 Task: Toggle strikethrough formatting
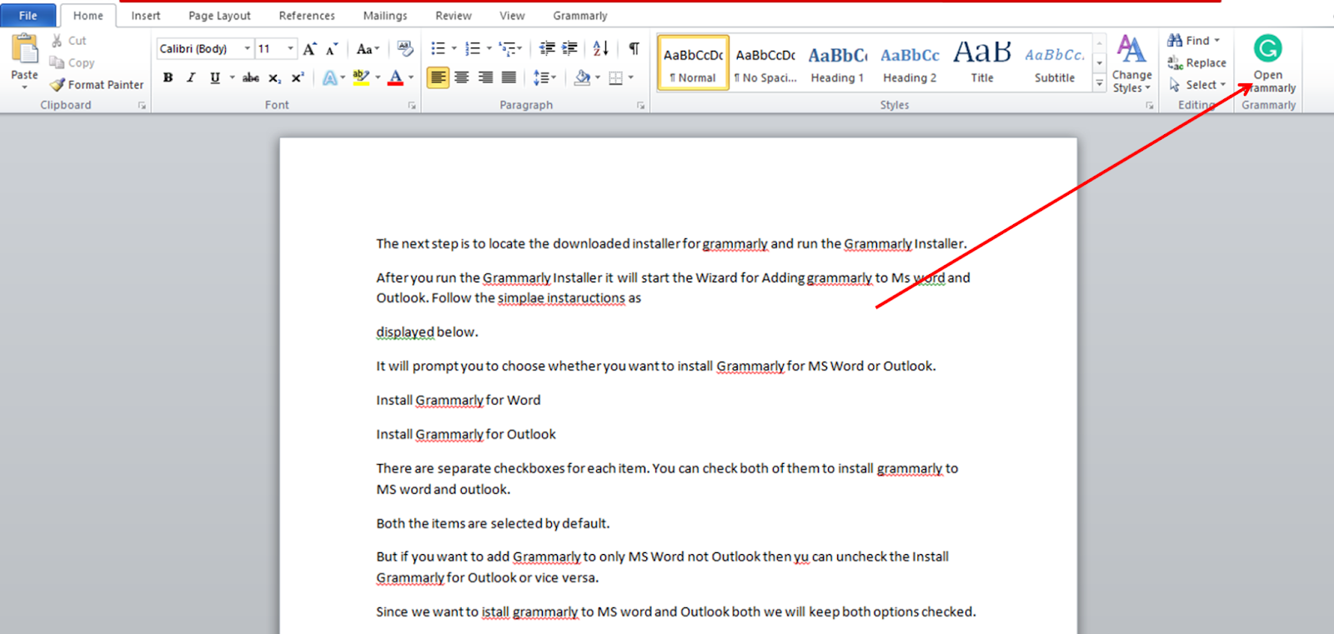[251, 77]
